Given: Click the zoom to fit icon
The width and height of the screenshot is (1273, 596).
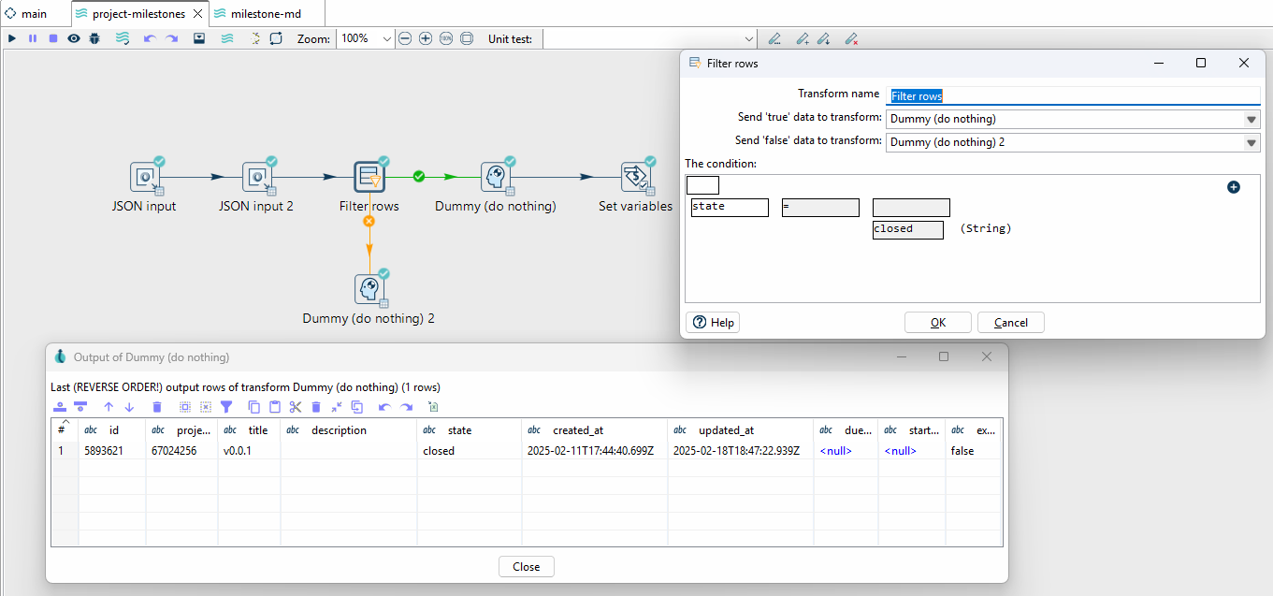Looking at the screenshot, I should (467, 38).
